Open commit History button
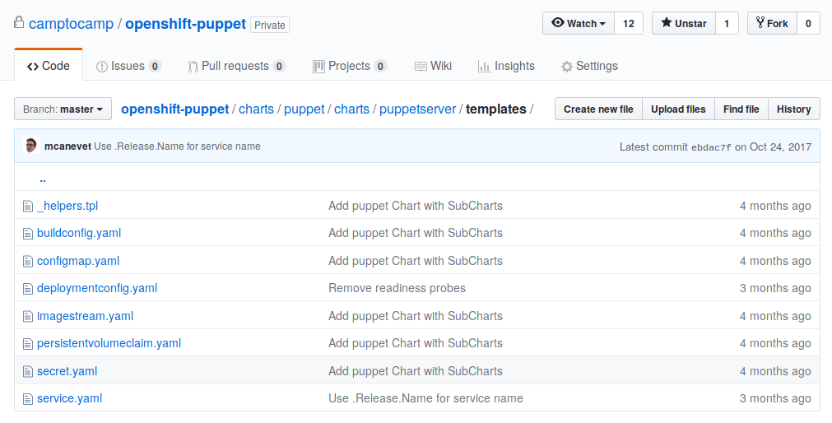Image resolution: width=832 pixels, height=423 pixels. (x=794, y=109)
